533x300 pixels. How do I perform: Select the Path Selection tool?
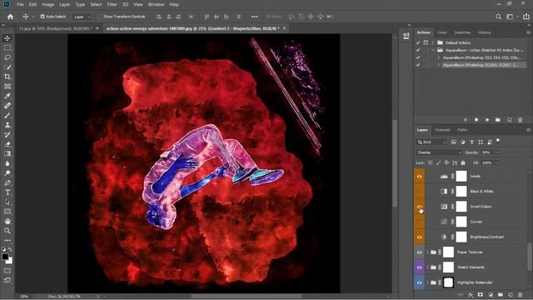tap(7, 202)
